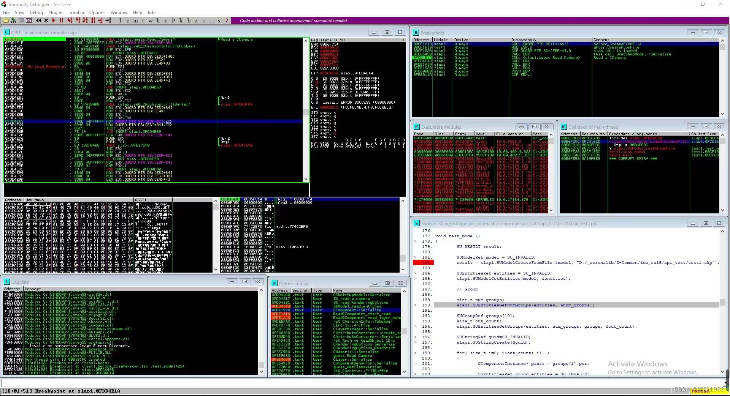The image size is (730, 396).
Task: Click the Step over toolbar icon
Action: point(78,21)
